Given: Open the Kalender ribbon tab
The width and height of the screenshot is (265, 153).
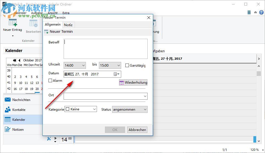Looking at the screenshot, I should 20,13.
